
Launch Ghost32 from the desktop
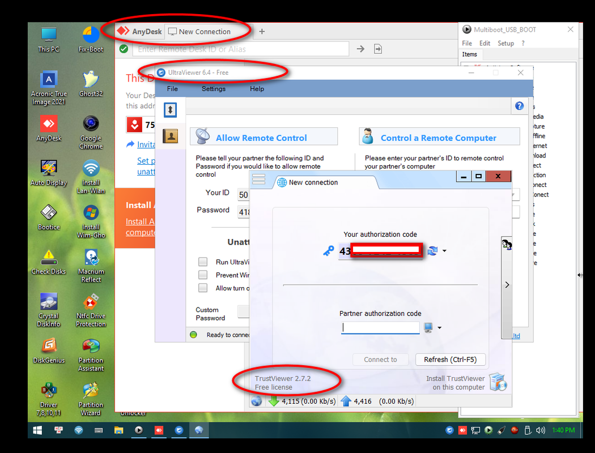[91, 84]
